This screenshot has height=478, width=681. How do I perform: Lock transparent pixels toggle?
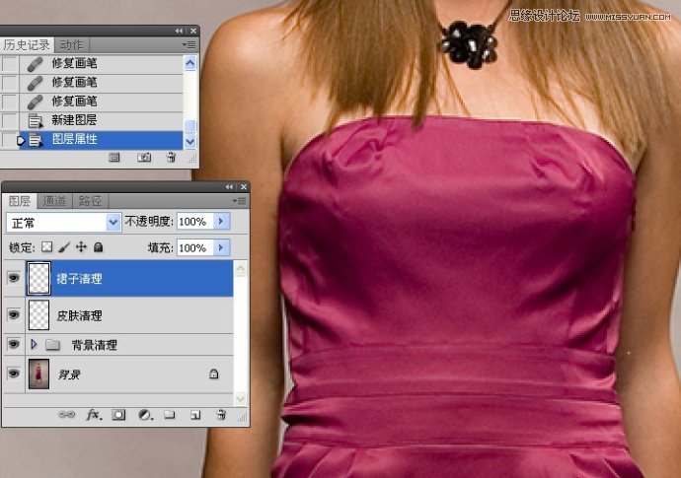click(x=45, y=247)
